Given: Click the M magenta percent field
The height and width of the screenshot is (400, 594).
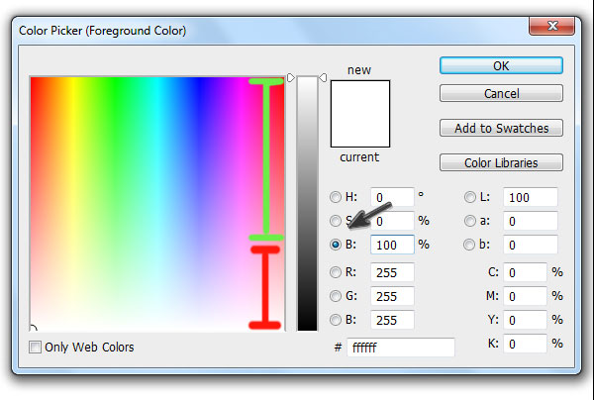Looking at the screenshot, I should pyautogui.click(x=525, y=296).
